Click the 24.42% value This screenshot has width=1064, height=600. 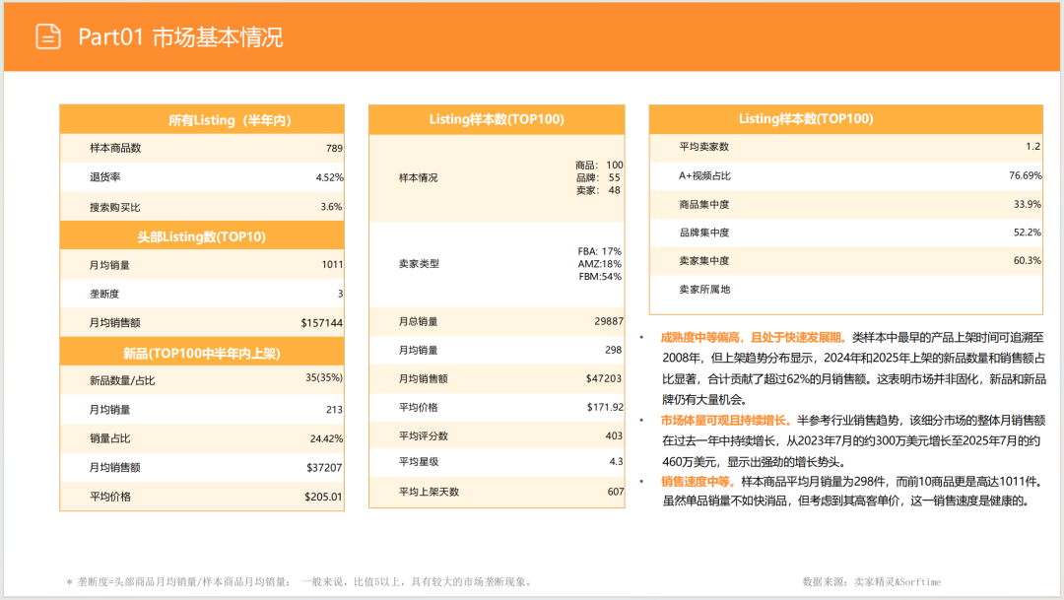pos(326,438)
